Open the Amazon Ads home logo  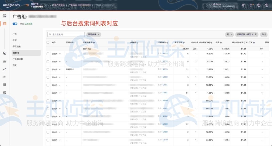click(x=11, y=5)
